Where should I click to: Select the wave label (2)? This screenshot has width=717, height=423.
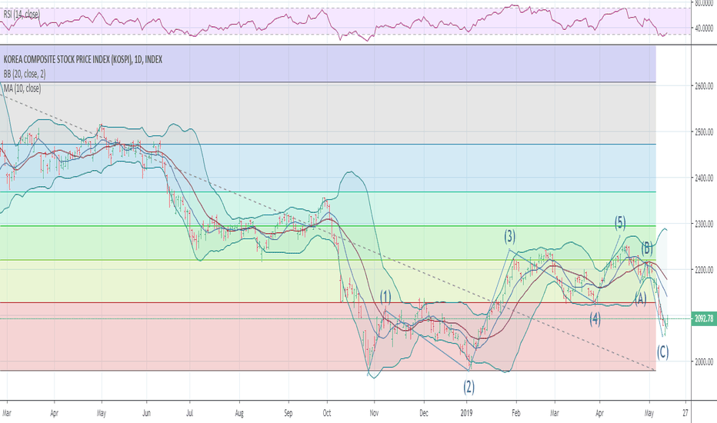469,387
